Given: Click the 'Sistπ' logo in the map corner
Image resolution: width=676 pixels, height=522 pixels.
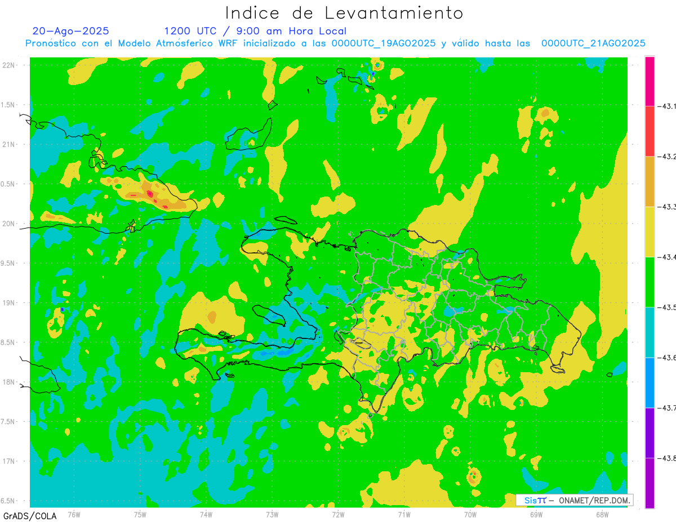Looking at the screenshot, I should point(535,500).
